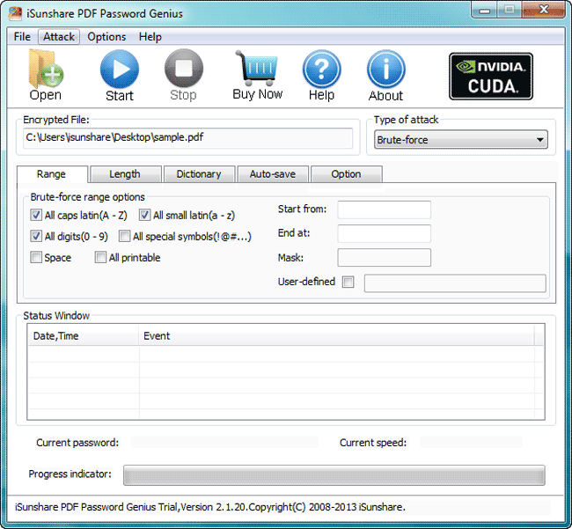Screen dimensions: 572x529
Task: Click the Brute-force range options label
Action: tap(87, 197)
